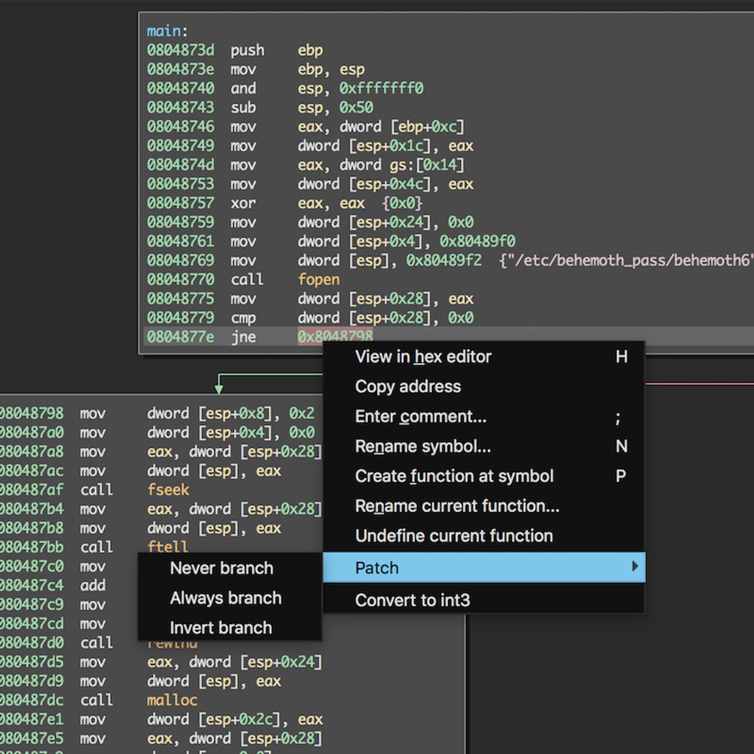Image resolution: width=754 pixels, height=754 pixels.
Task: Click the 'malloc' call symbol
Action: click(172, 700)
